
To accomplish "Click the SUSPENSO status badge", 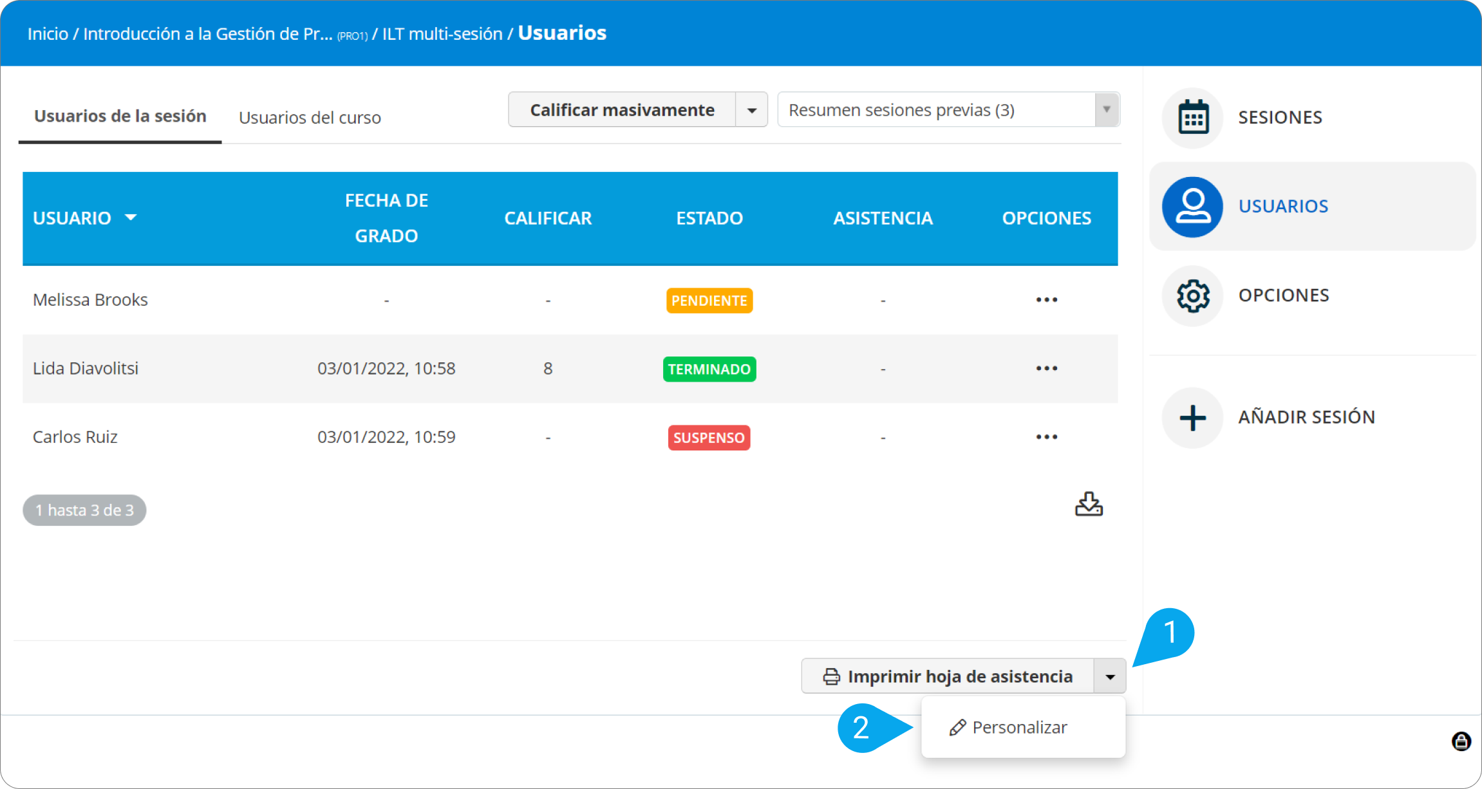I will (709, 438).
